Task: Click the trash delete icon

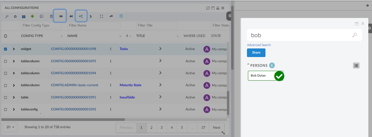Action: click(51, 16)
